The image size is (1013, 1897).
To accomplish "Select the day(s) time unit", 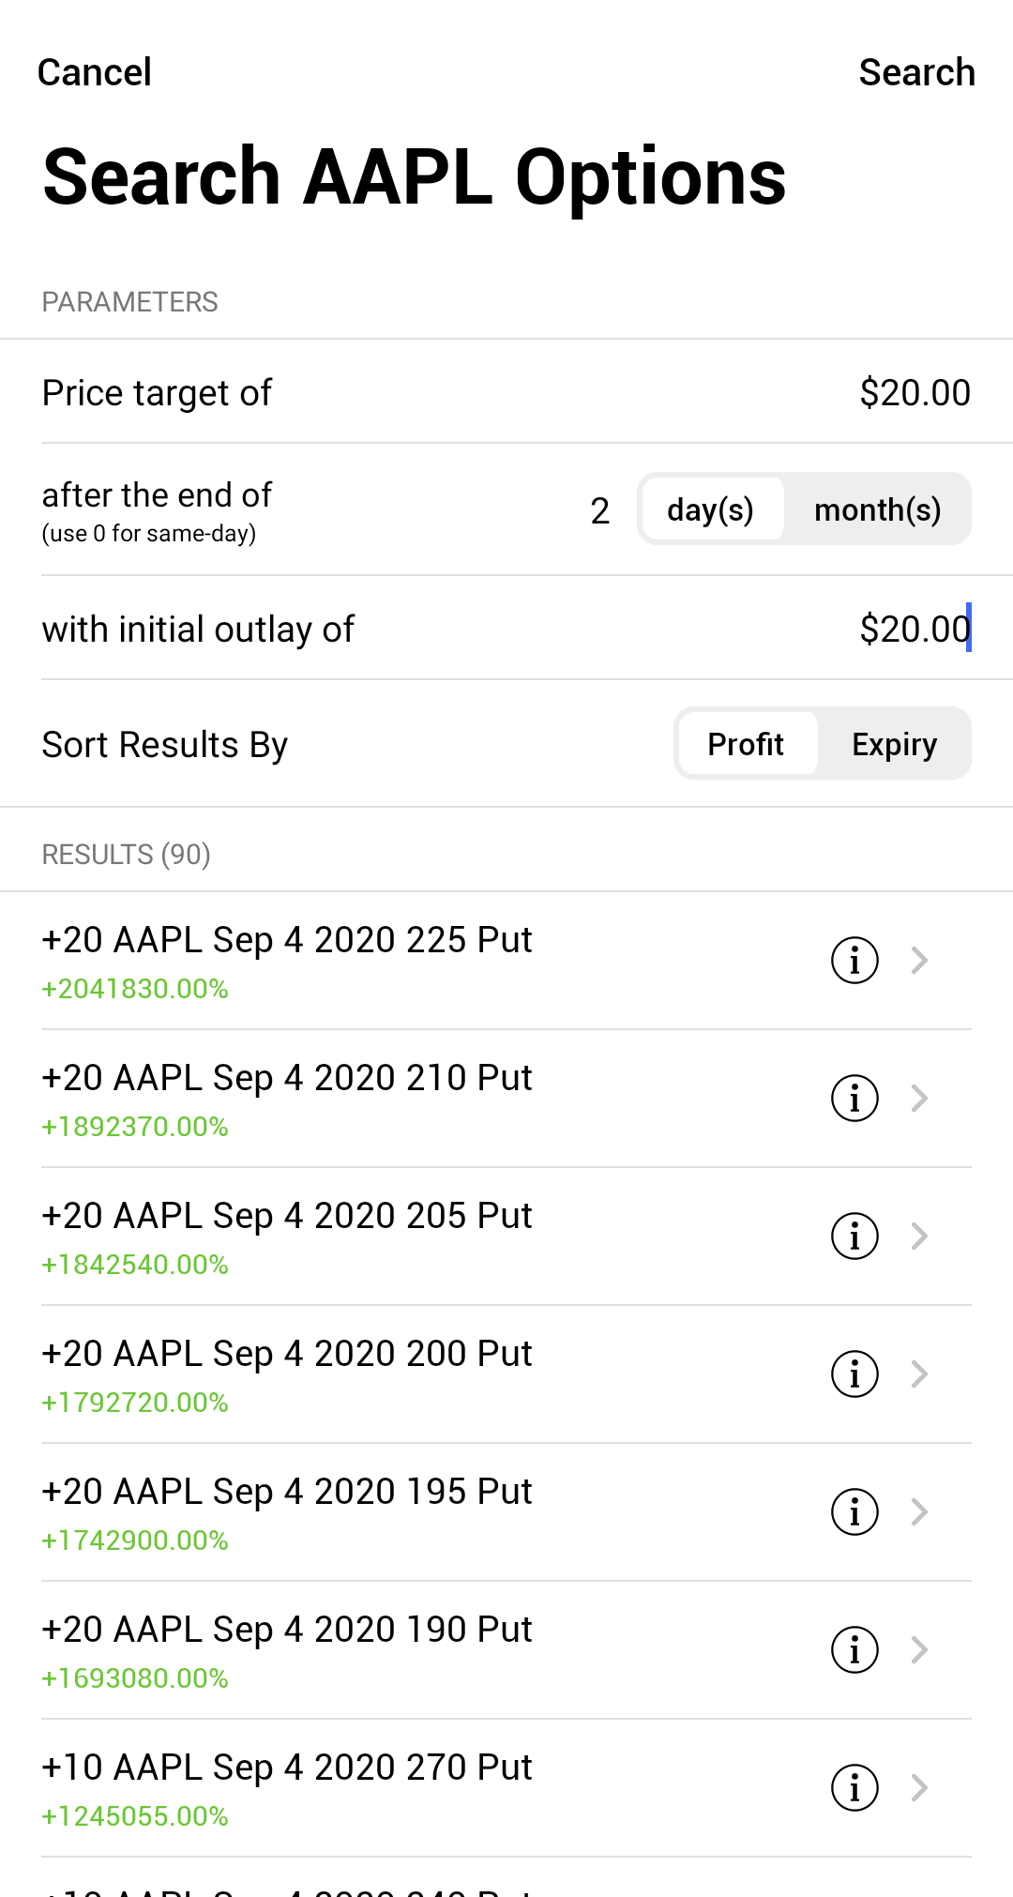I will pyautogui.click(x=711, y=509).
